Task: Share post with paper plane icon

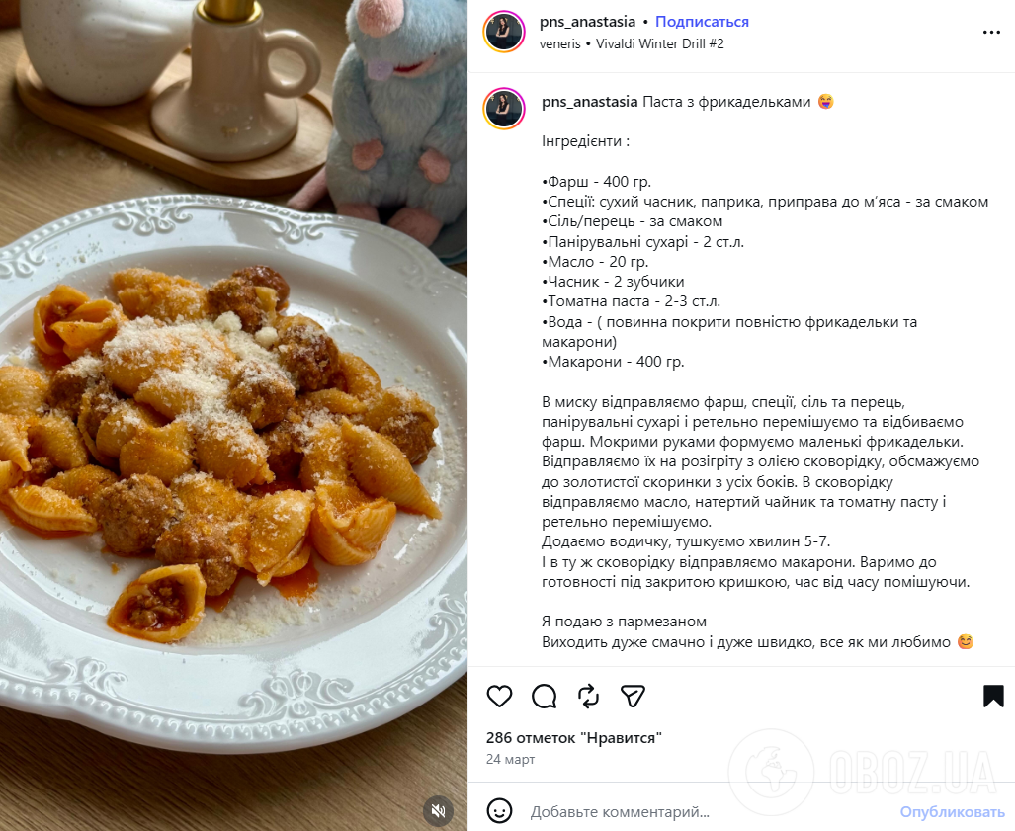Action: 633,696
